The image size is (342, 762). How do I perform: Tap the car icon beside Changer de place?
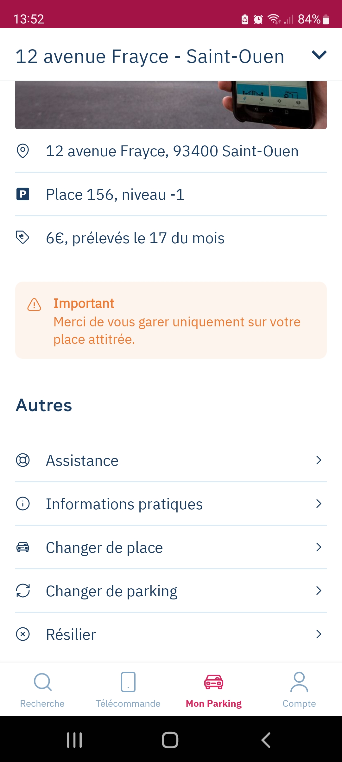pyautogui.click(x=23, y=547)
